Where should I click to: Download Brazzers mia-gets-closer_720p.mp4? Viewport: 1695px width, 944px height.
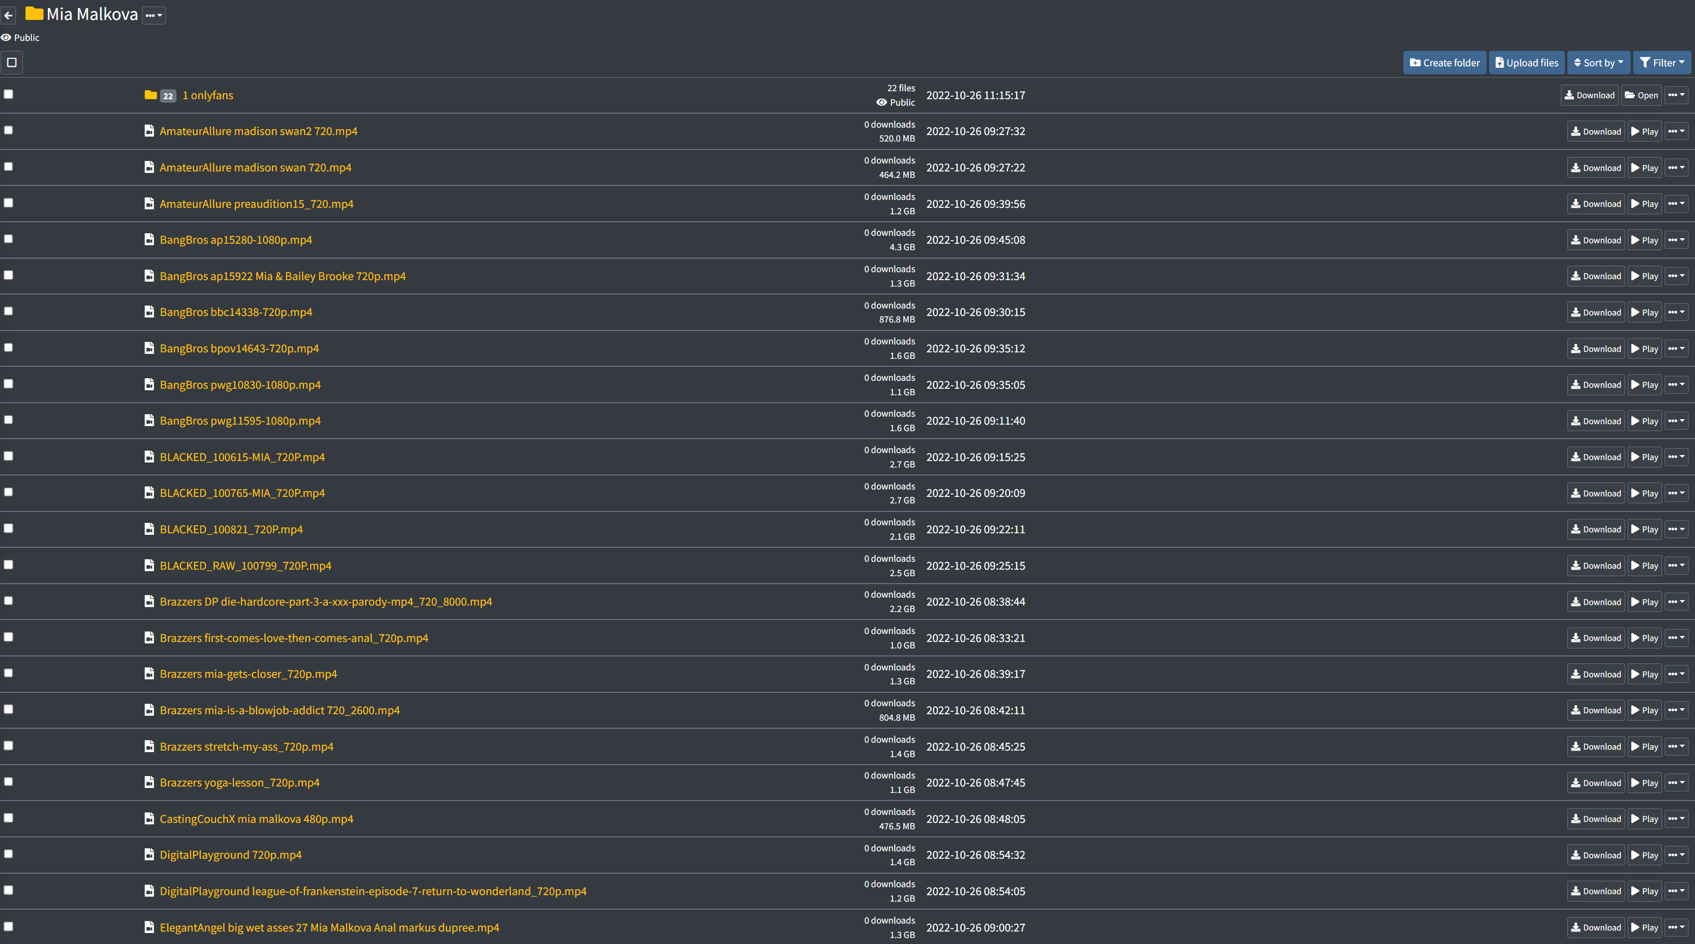1596,674
